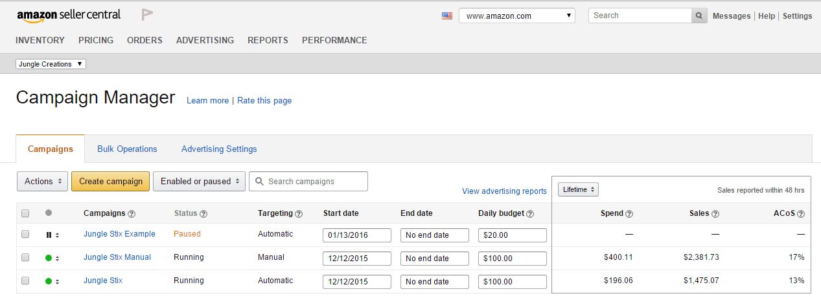
Task: Click help icon next to Daily budget
Action: 530,214
